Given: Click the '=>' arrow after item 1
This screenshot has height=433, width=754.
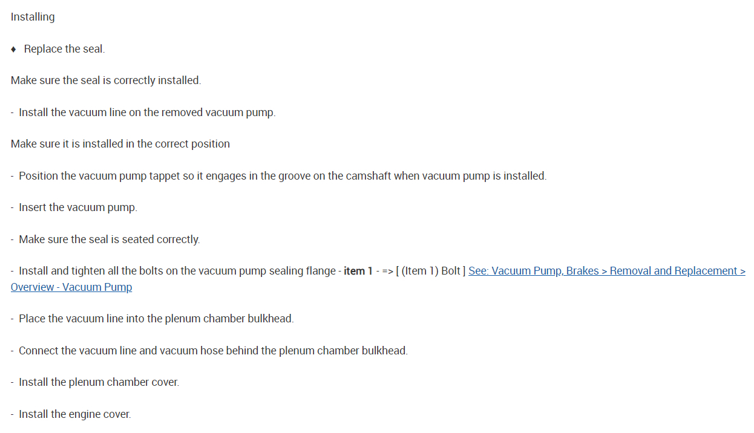Looking at the screenshot, I should point(386,271).
